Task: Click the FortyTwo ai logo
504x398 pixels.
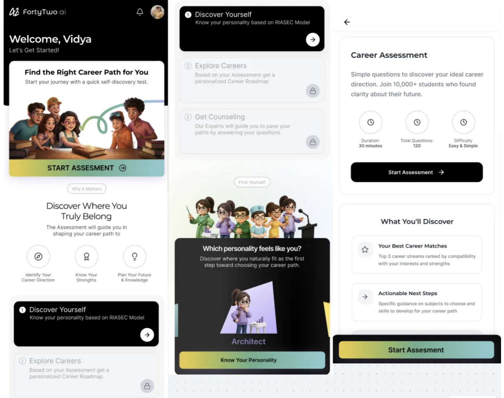Action: click(x=37, y=12)
